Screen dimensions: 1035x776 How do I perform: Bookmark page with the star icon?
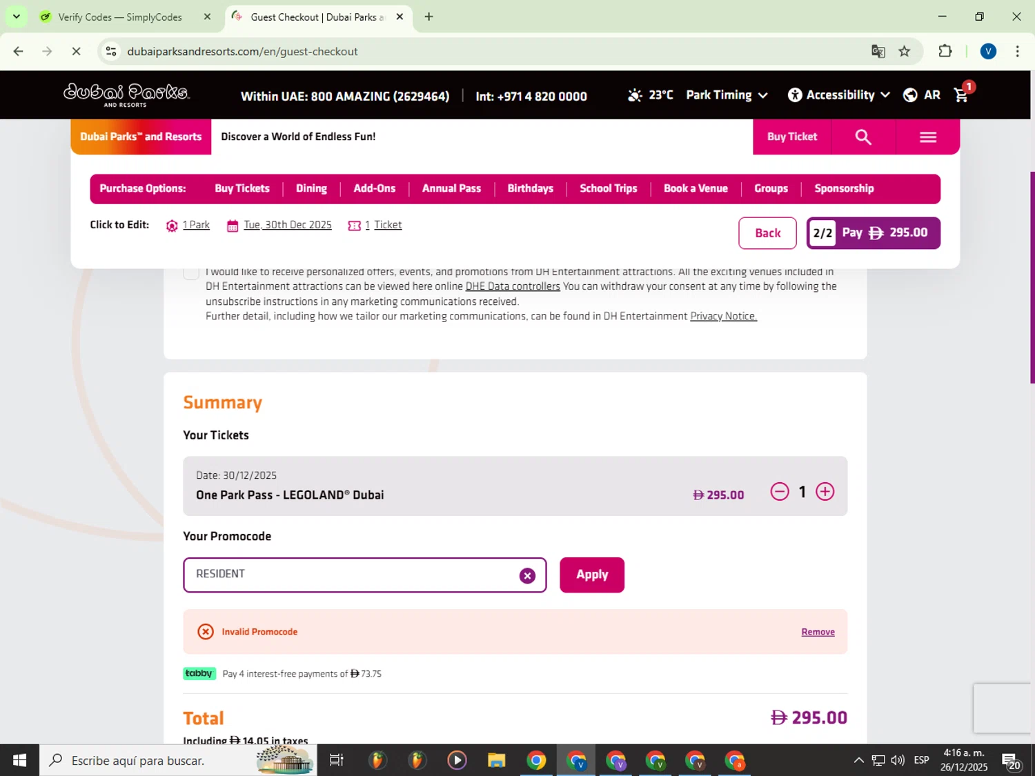point(904,51)
